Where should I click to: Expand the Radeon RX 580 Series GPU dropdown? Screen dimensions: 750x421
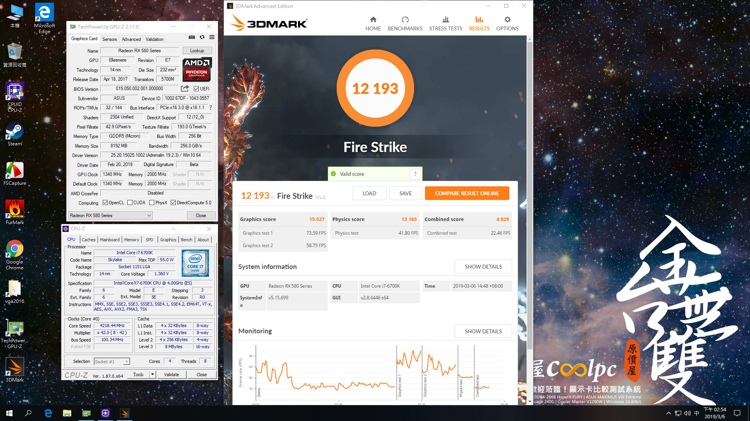(x=111, y=216)
